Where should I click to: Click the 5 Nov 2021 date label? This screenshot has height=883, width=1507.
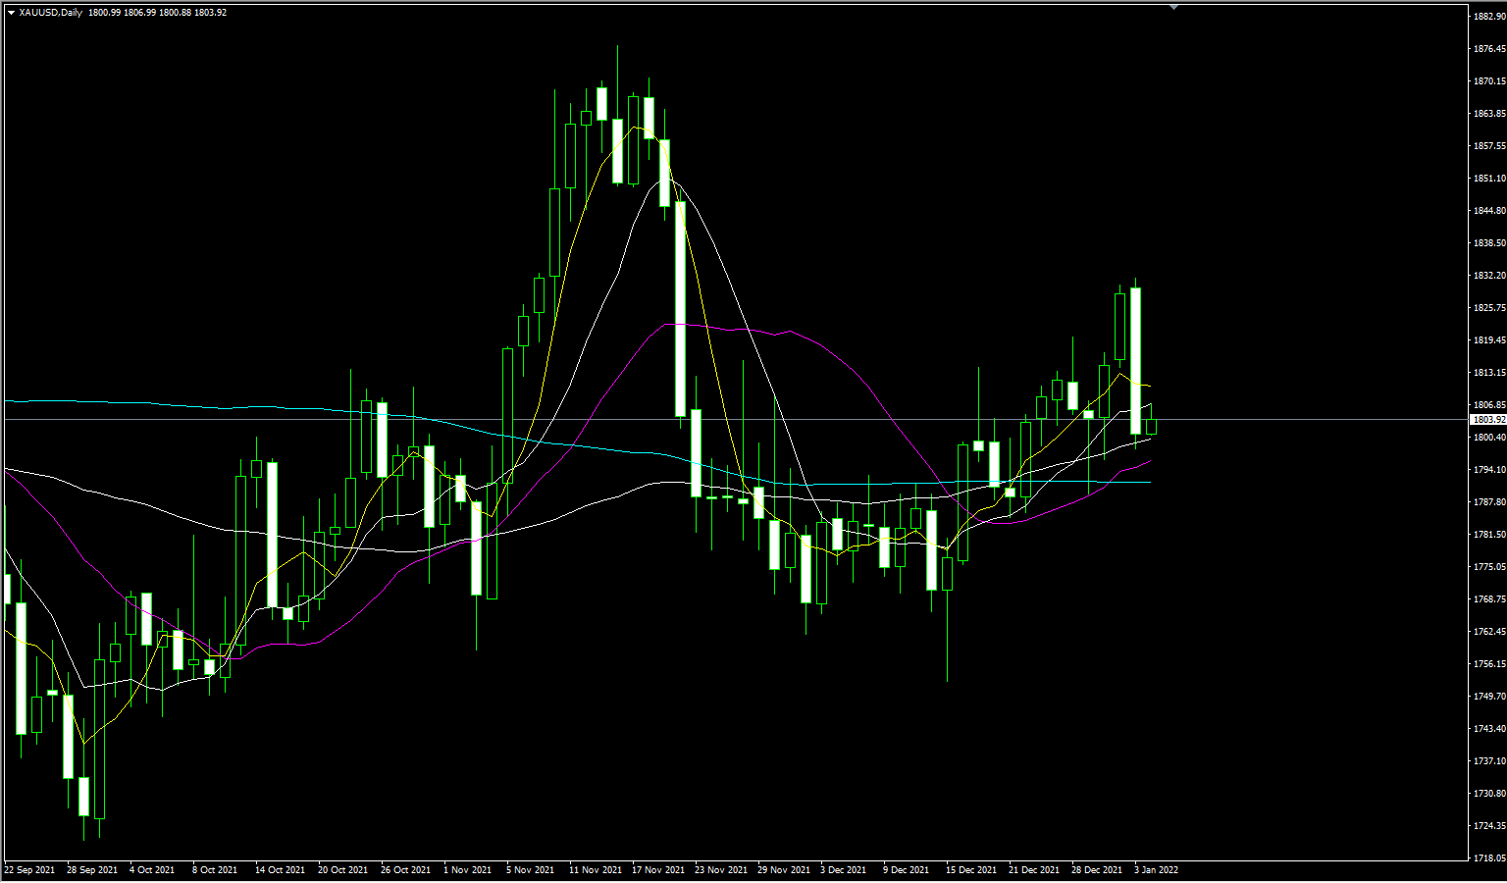pos(531,870)
